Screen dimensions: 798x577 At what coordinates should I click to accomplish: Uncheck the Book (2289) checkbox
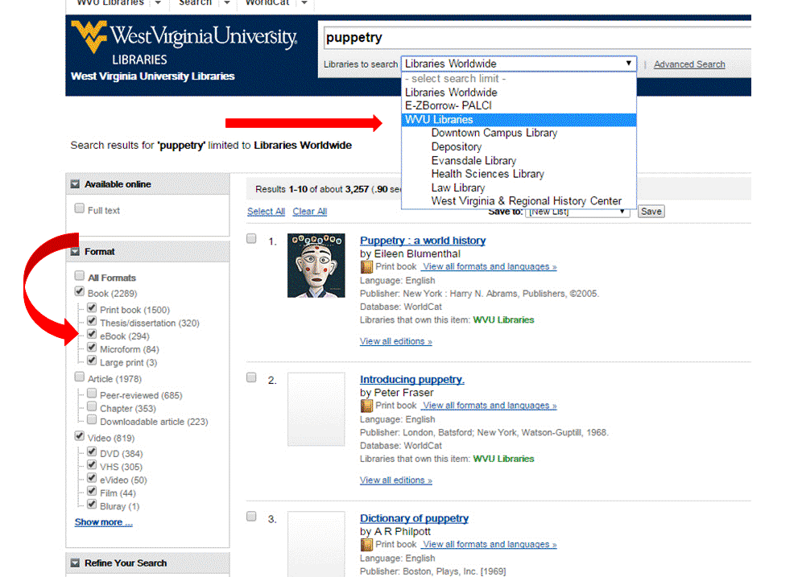(x=80, y=291)
